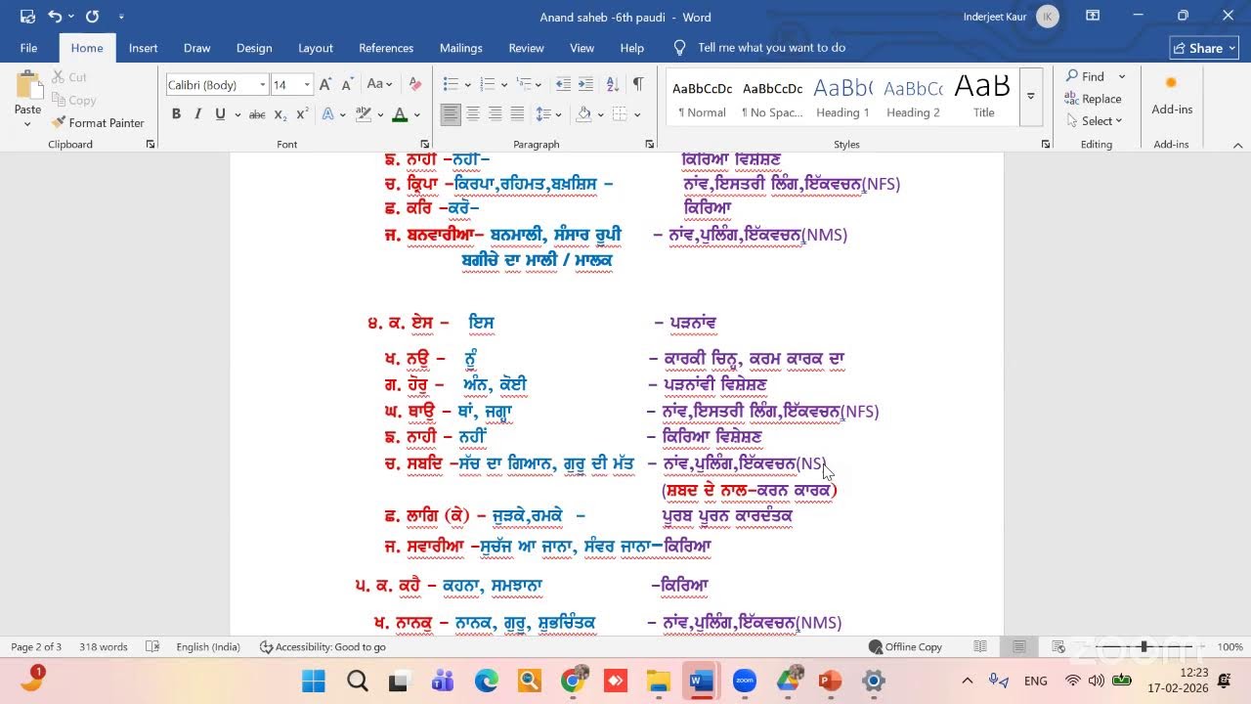Apply shading color to the paragraph
The height and width of the screenshot is (704, 1251).
tap(583, 114)
